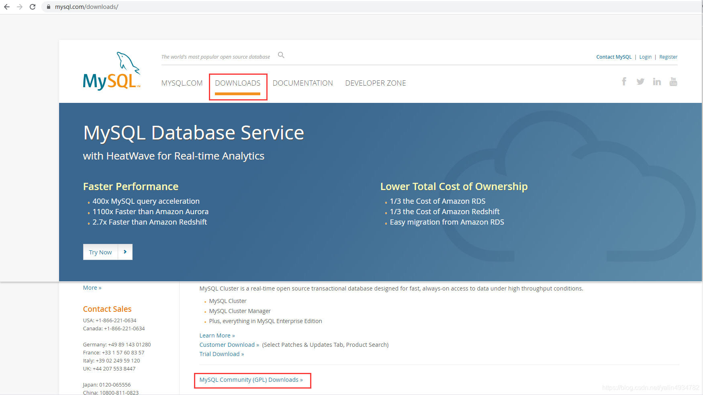Open the DOCUMENTATION menu
The image size is (703, 395).
[x=302, y=83]
